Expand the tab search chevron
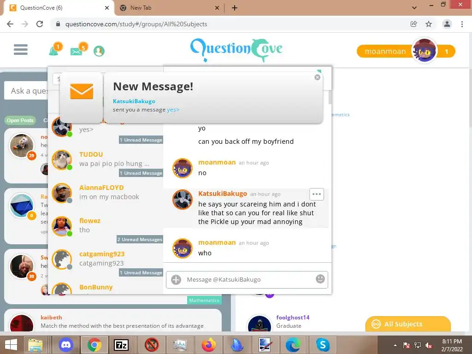 pyautogui.click(x=414, y=8)
